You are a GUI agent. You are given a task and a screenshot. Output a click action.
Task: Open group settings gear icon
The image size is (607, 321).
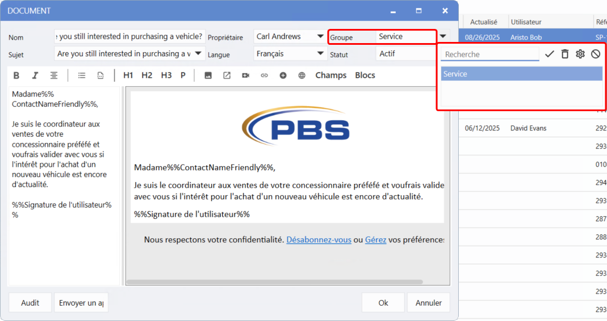coord(580,54)
